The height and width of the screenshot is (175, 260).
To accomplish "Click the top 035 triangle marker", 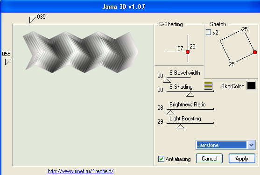I will tap(32, 20).
